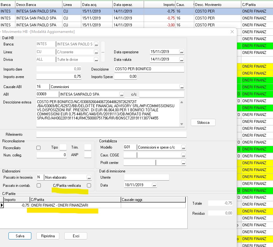Viewport: 273px width, 247px height.
Task: Open the Linea lookup ellipsis button
Action: pyautogui.click(x=96, y=52)
